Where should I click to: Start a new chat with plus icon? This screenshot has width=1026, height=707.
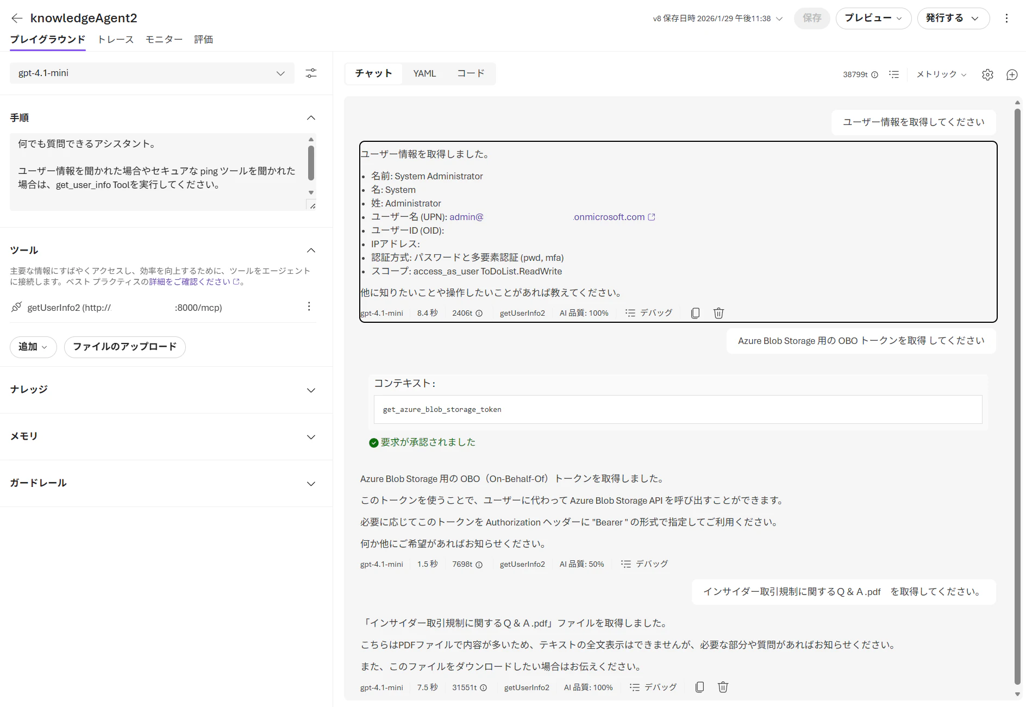[1012, 74]
